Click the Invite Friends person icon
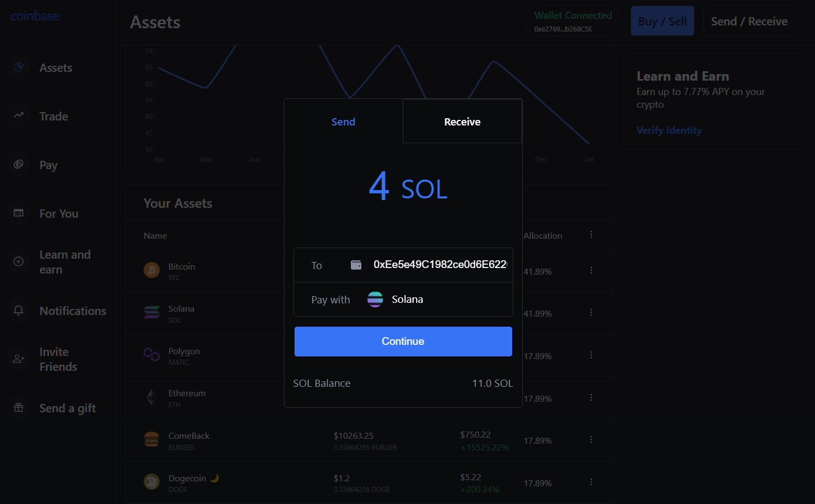 point(18,359)
